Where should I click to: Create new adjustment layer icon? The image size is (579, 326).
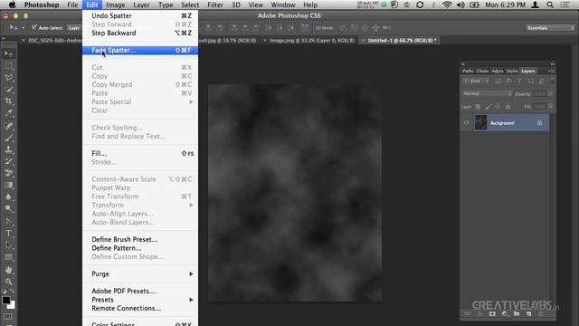coord(505,314)
